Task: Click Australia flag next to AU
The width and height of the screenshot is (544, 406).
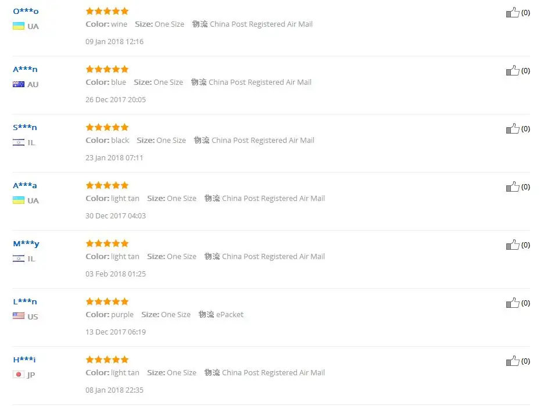Action: (x=19, y=84)
